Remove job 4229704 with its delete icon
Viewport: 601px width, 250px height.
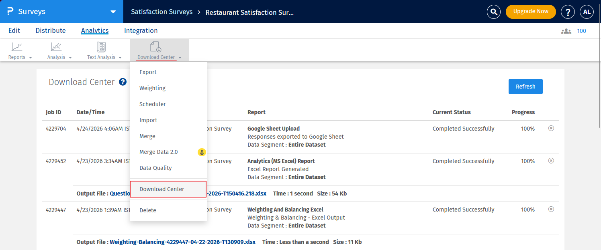(x=551, y=128)
